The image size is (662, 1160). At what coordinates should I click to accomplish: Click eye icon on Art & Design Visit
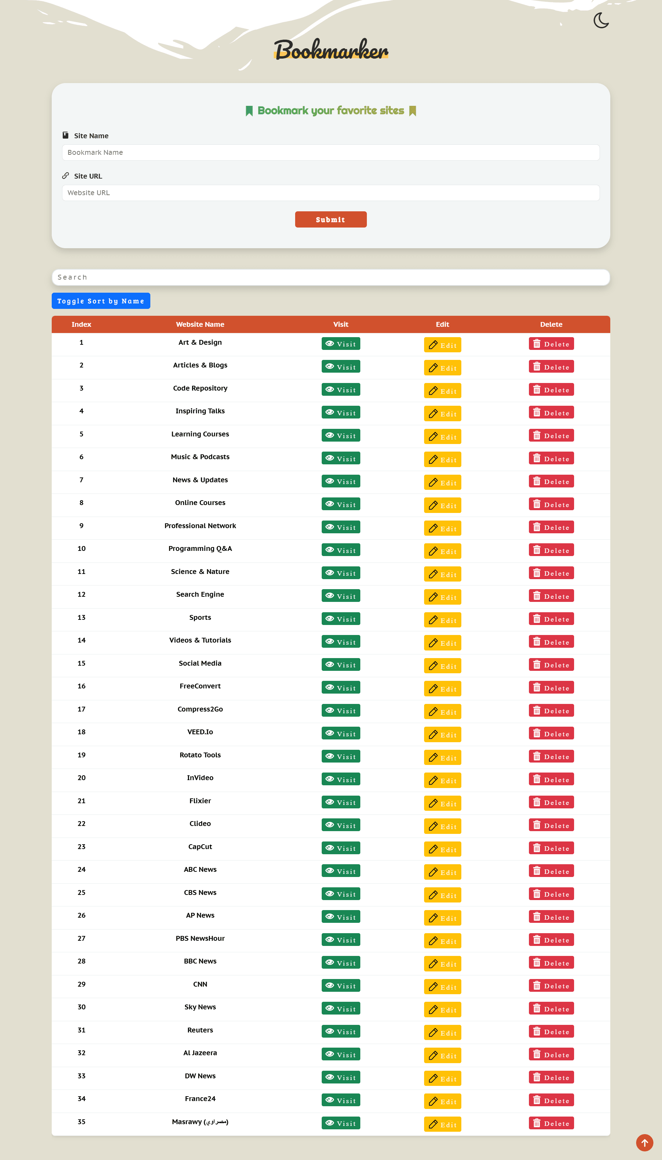click(x=330, y=344)
